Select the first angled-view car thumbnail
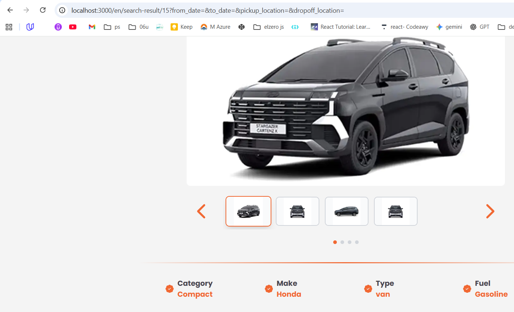514x312 pixels. click(248, 211)
